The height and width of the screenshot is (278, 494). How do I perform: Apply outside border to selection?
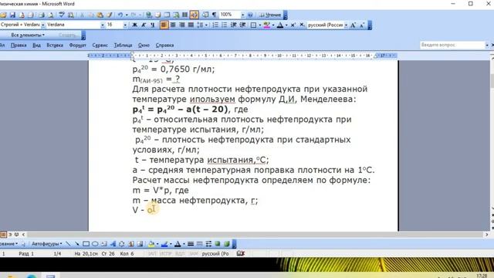tap(253, 25)
